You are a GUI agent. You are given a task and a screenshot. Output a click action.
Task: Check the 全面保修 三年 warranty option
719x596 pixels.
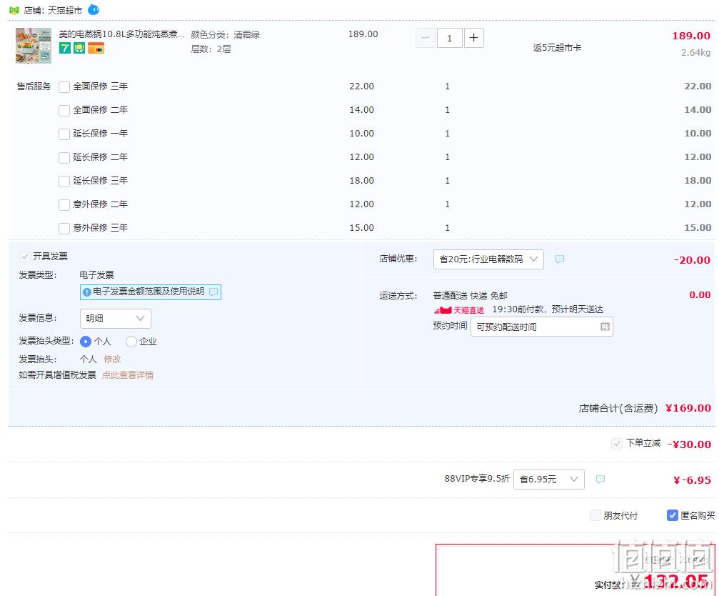(64, 86)
